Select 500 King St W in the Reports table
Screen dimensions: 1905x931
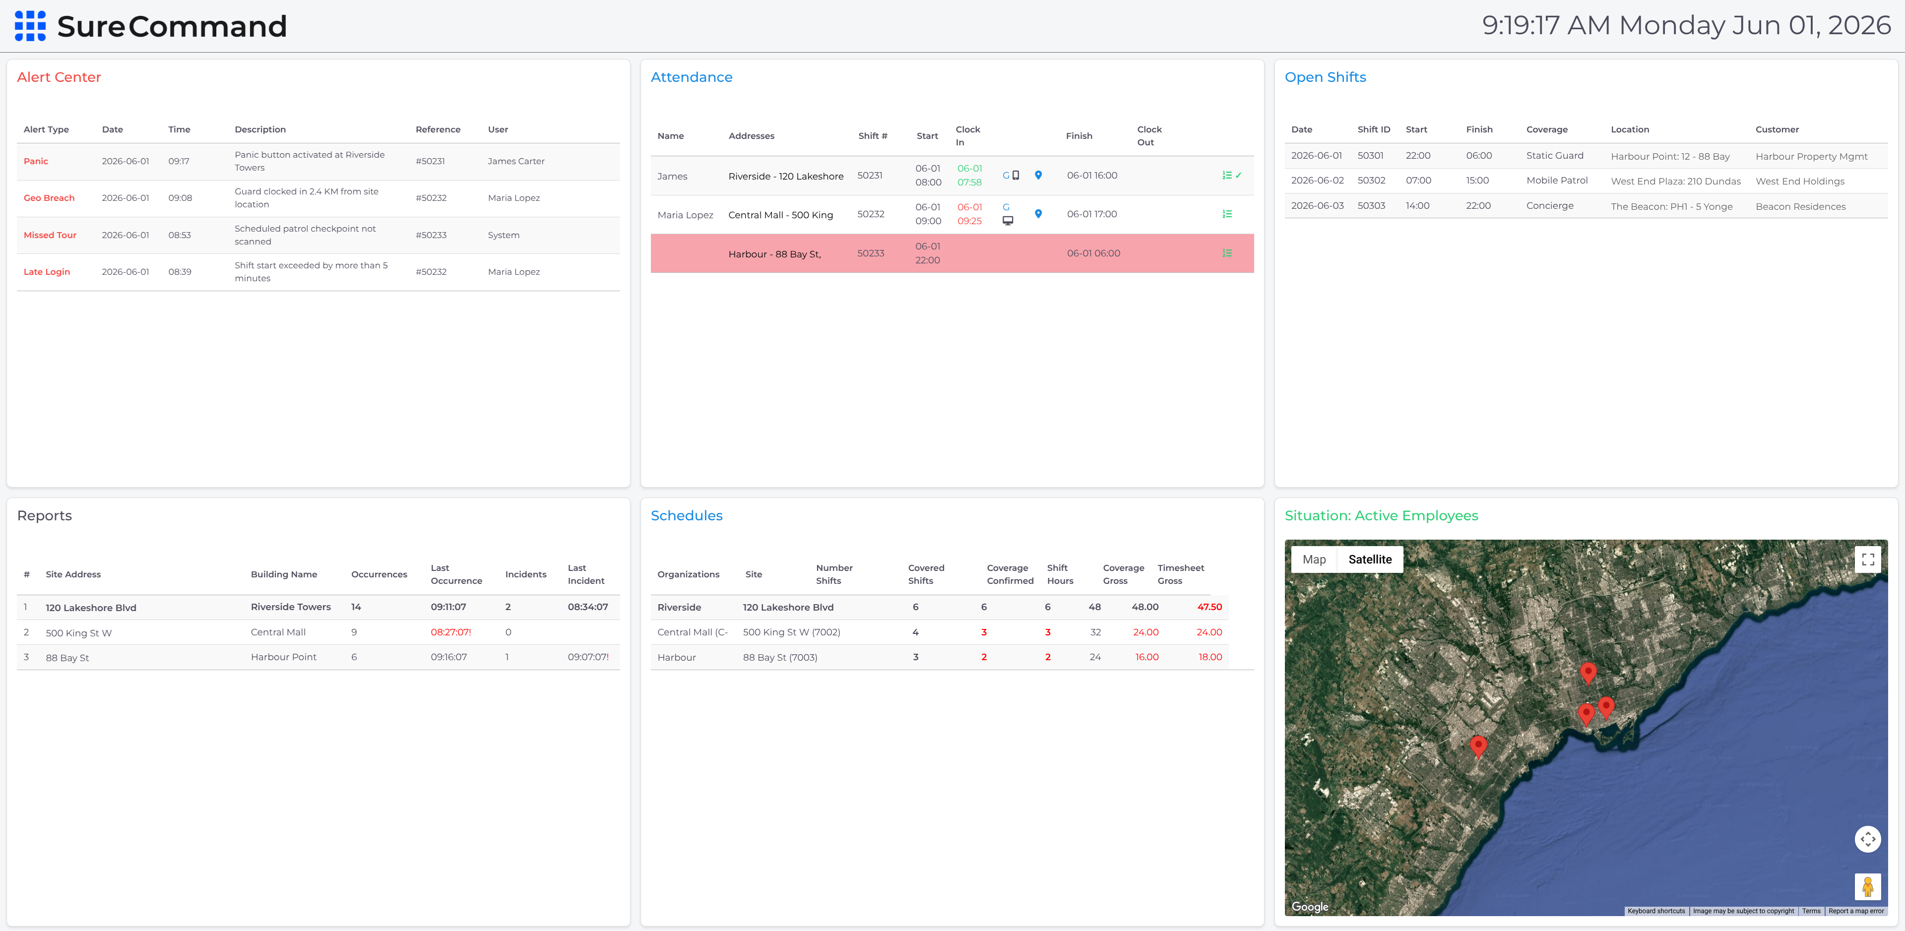(x=78, y=633)
